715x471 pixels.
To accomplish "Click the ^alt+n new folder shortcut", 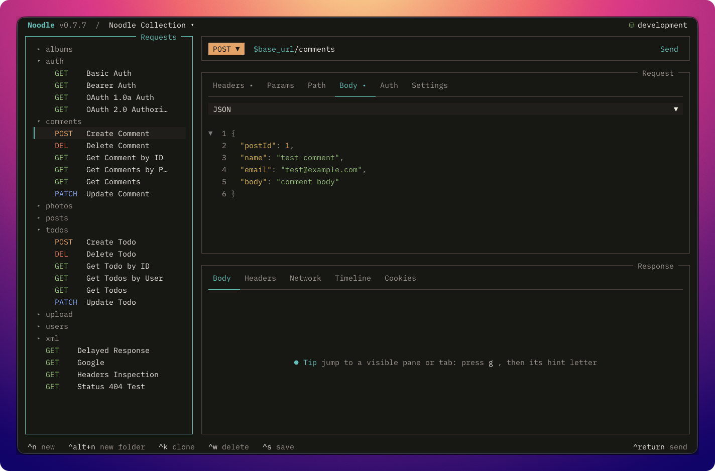I will click(106, 447).
